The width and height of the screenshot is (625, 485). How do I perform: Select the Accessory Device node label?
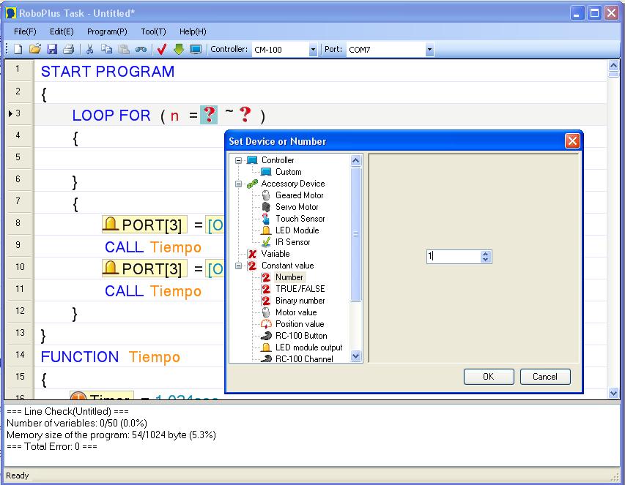[x=293, y=184]
